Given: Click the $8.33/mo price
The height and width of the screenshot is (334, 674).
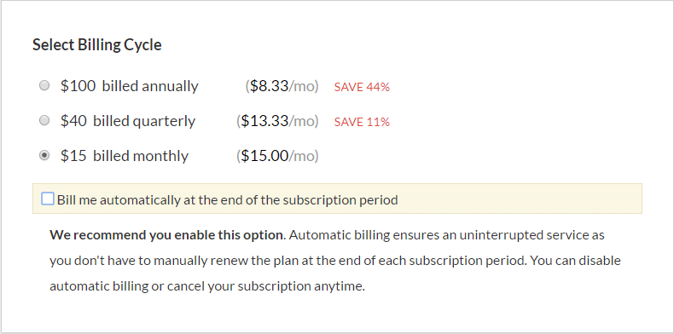Looking at the screenshot, I should (282, 86).
